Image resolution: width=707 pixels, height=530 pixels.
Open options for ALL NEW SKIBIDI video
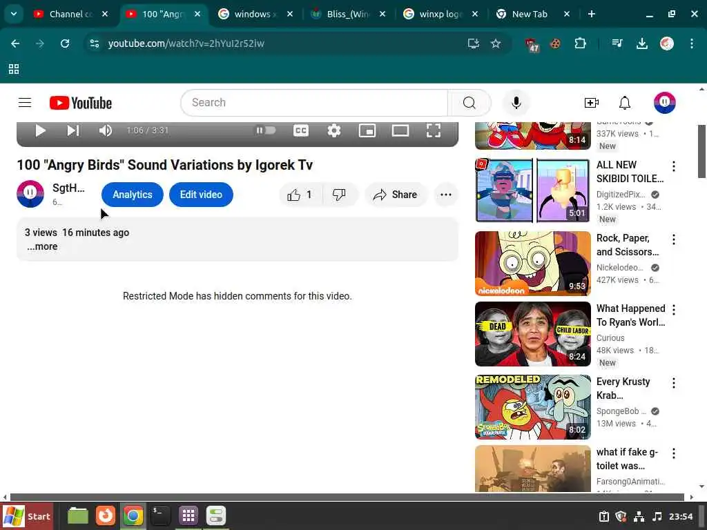(674, 166)
